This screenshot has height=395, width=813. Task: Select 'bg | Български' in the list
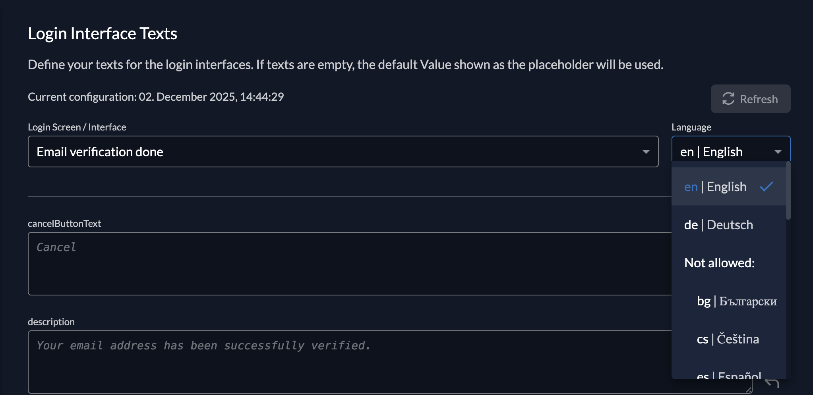point(736,301)
